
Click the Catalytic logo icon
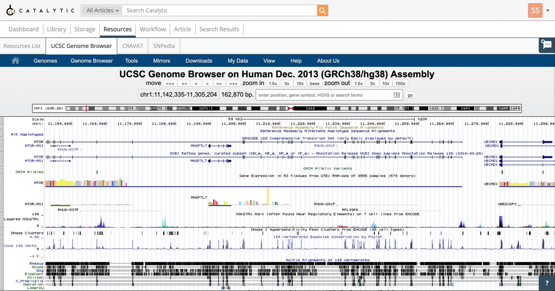11,11
